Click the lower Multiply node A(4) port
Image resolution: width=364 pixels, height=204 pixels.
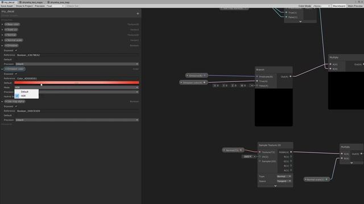tap(342, 154)
